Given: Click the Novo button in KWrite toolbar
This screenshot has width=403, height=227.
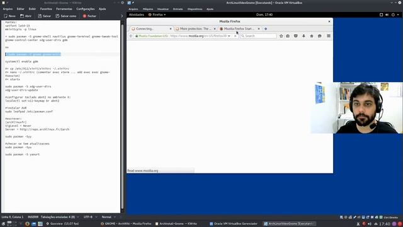Looking at the screenshot, I should (x=10, y=16).
